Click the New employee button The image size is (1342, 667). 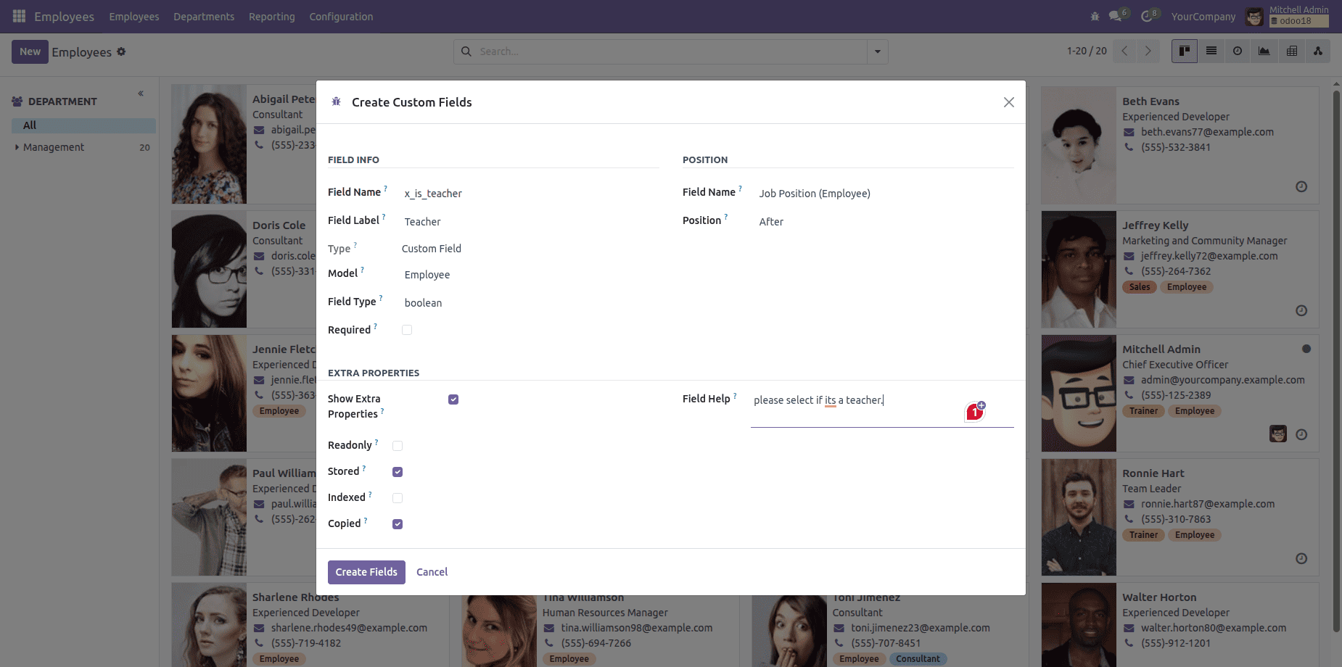click(30, 51)
